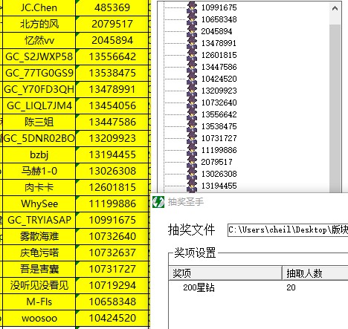Select tree entry 13209923
Image resolution: width=348 pixels, height=329 pixels.
pyautogui.click(x=219, y=91)
